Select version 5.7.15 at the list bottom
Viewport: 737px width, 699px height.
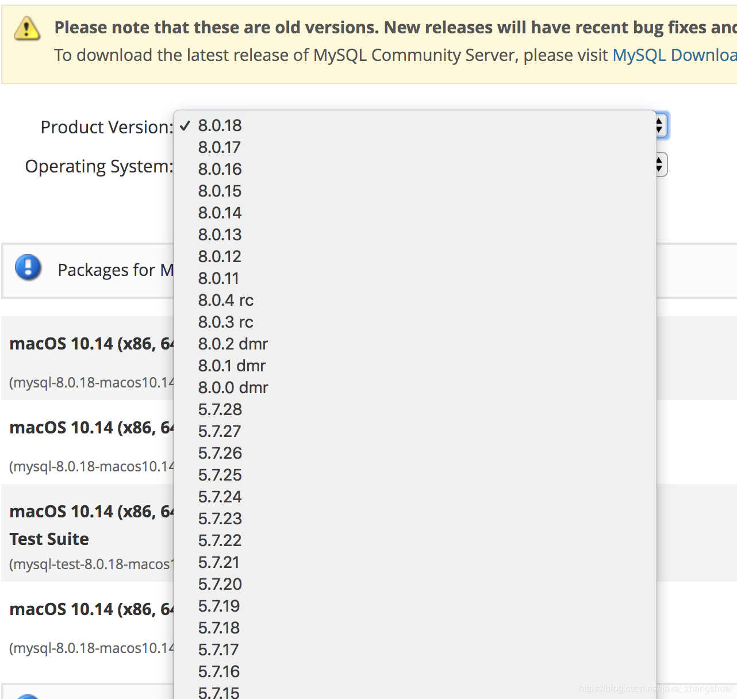[218, 692]
